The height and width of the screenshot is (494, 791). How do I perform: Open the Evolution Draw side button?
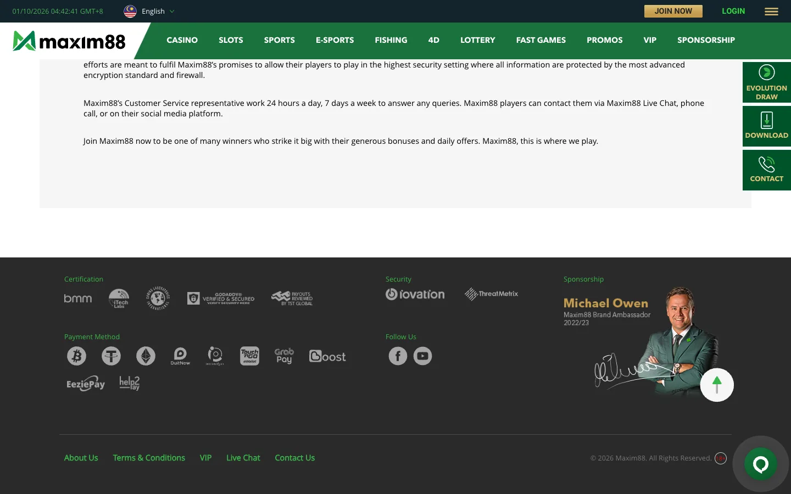tap(767, 82)
